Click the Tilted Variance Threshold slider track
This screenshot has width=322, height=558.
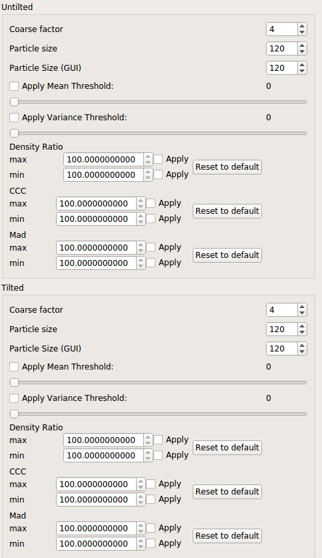[x=159, y=414]
